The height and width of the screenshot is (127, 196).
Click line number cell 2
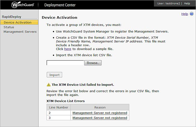tap(59, 113)
